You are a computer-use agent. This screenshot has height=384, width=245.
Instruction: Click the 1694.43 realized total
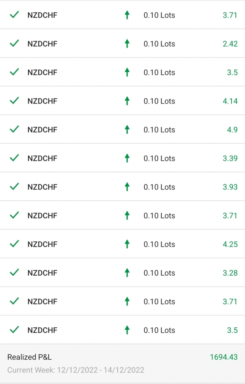(224, 357)
